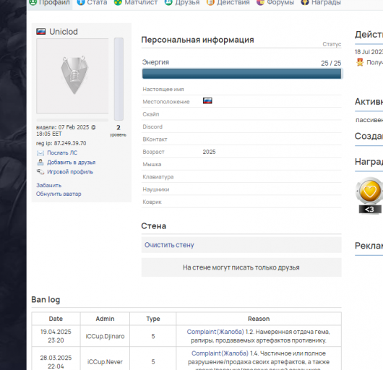Click the Друзья tab icon
The height and width of the screenshot is (370, 383).
(x=168, y=2)
